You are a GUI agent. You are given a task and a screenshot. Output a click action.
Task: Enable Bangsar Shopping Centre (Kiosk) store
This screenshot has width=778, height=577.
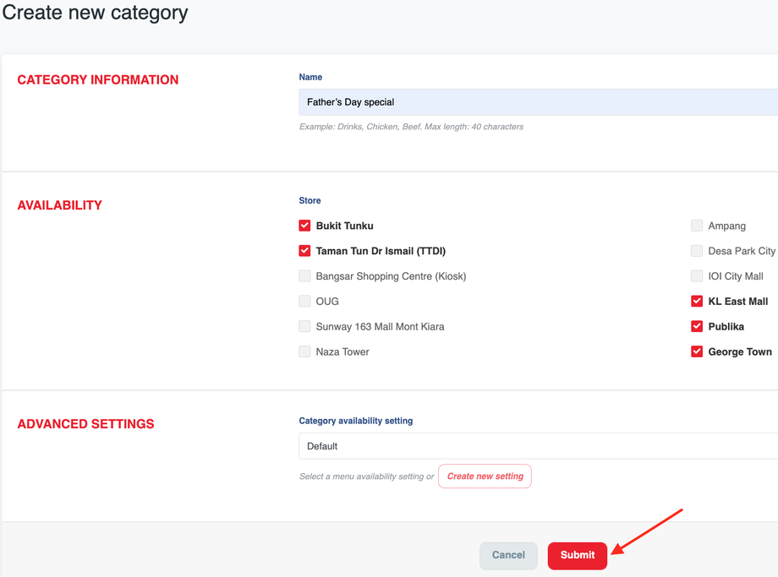(304, 276)
